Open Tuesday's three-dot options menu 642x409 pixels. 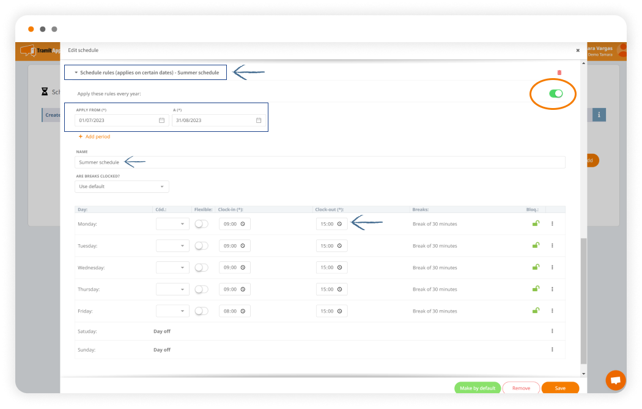click(x=552, y=245)
